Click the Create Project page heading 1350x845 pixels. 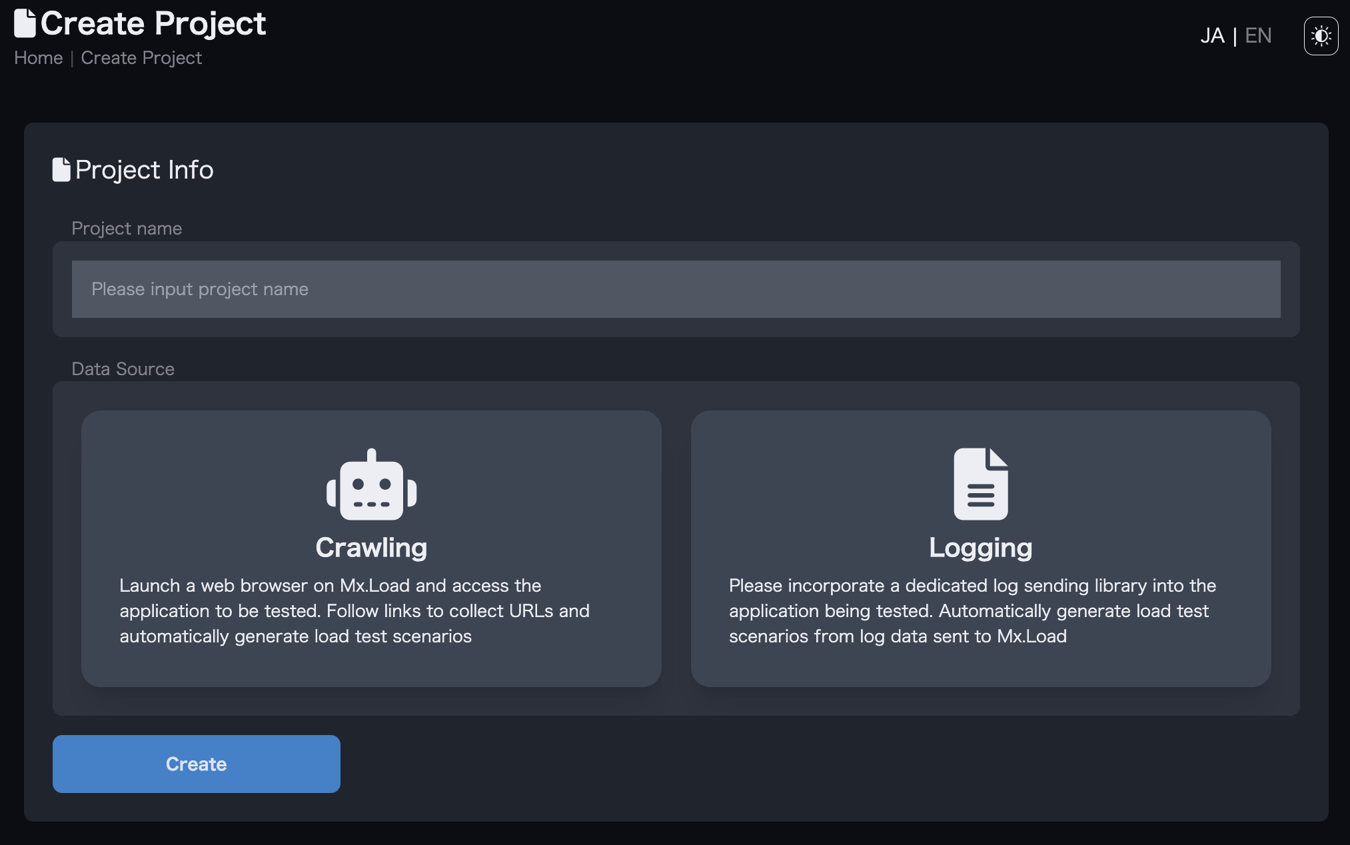[x=153, y=23]
